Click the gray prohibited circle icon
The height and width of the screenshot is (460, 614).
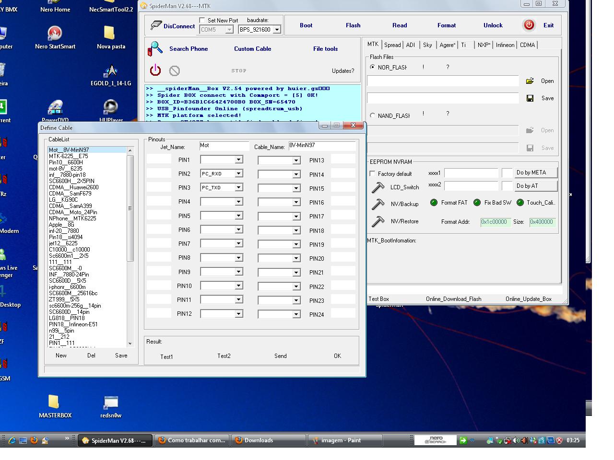[x=175, y=71]
